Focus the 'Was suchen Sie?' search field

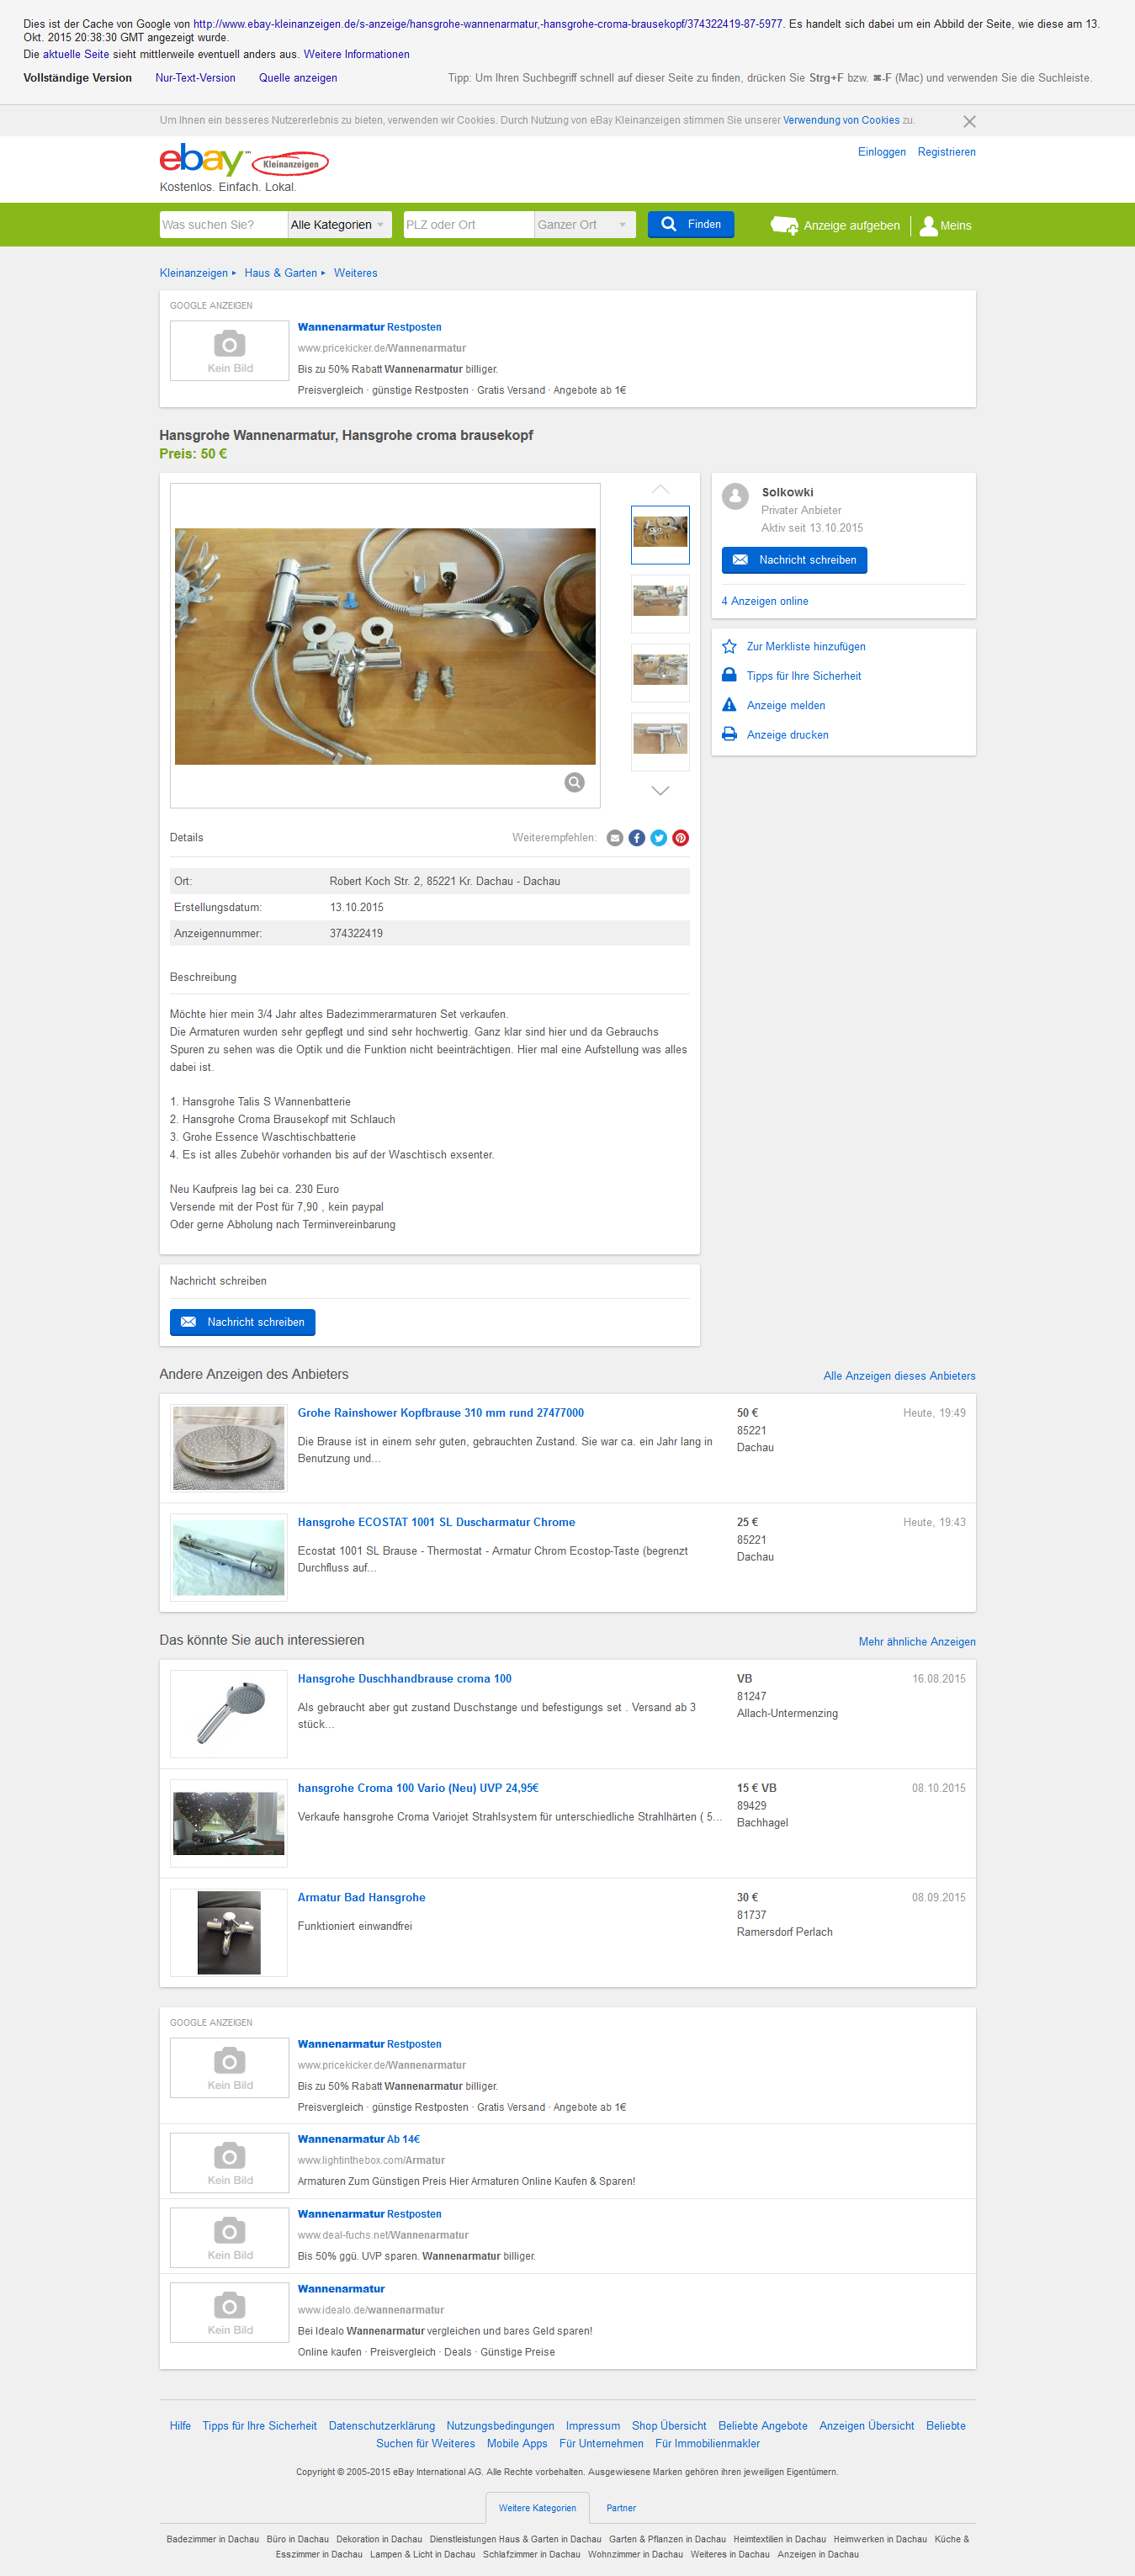pyautogui.click(x=224, y=225)
